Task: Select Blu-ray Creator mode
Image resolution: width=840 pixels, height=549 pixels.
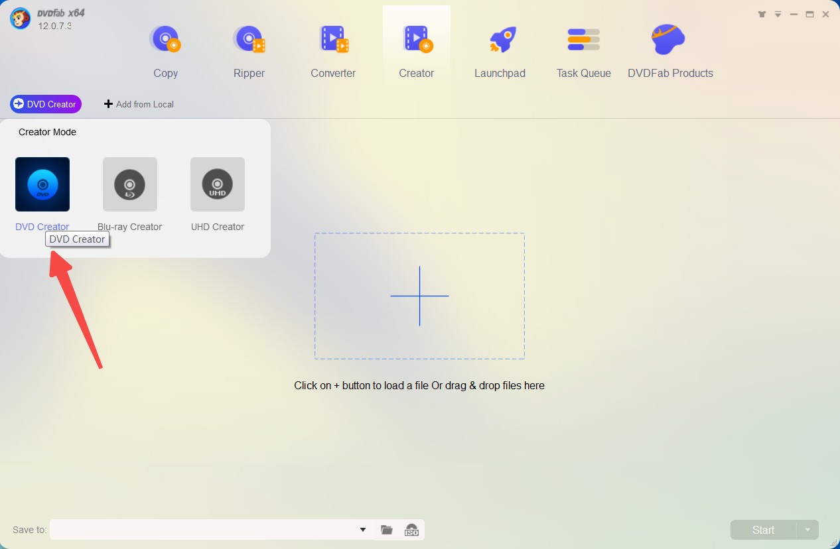Action: (x=130, y=184)
